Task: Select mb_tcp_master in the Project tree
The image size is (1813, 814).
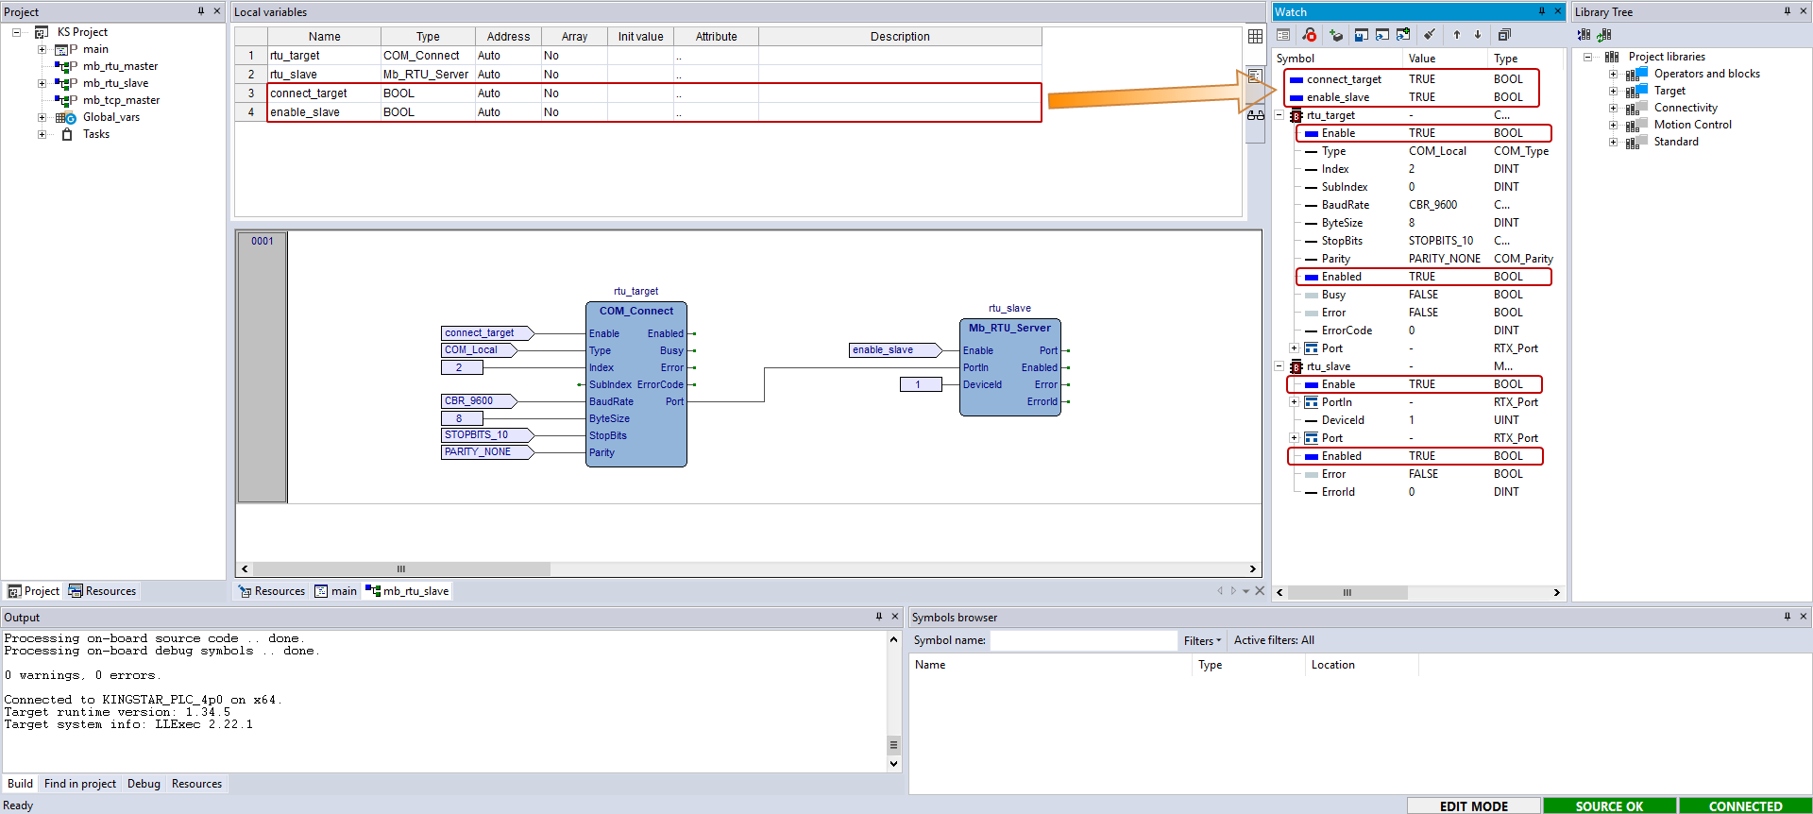Action: (121, 100)
